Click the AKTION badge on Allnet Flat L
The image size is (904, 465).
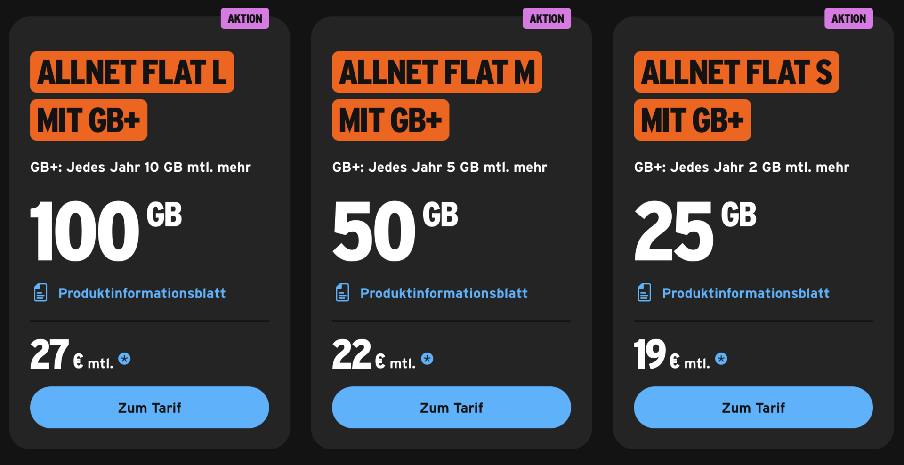click(245, 18)
